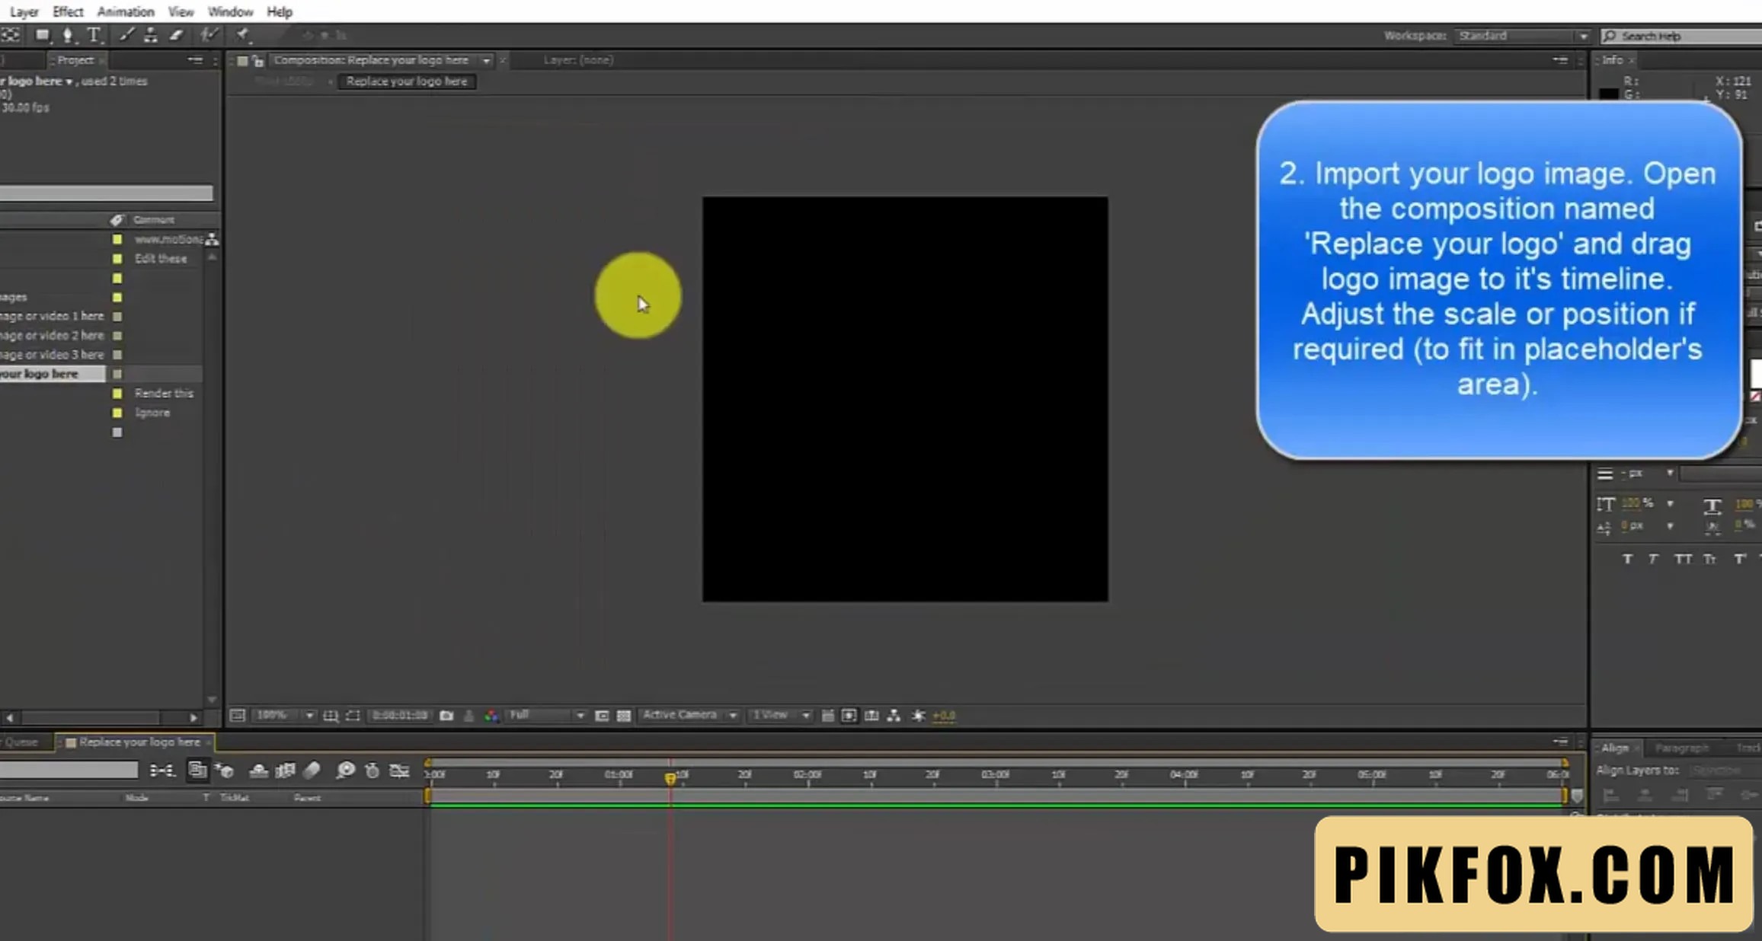The width and height of the screenshot is (1762, 941).
Task: Click the Reset Exposure icon
Action: pos(919,716)
